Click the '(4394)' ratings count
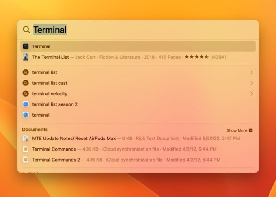 [x=218, y=57]
